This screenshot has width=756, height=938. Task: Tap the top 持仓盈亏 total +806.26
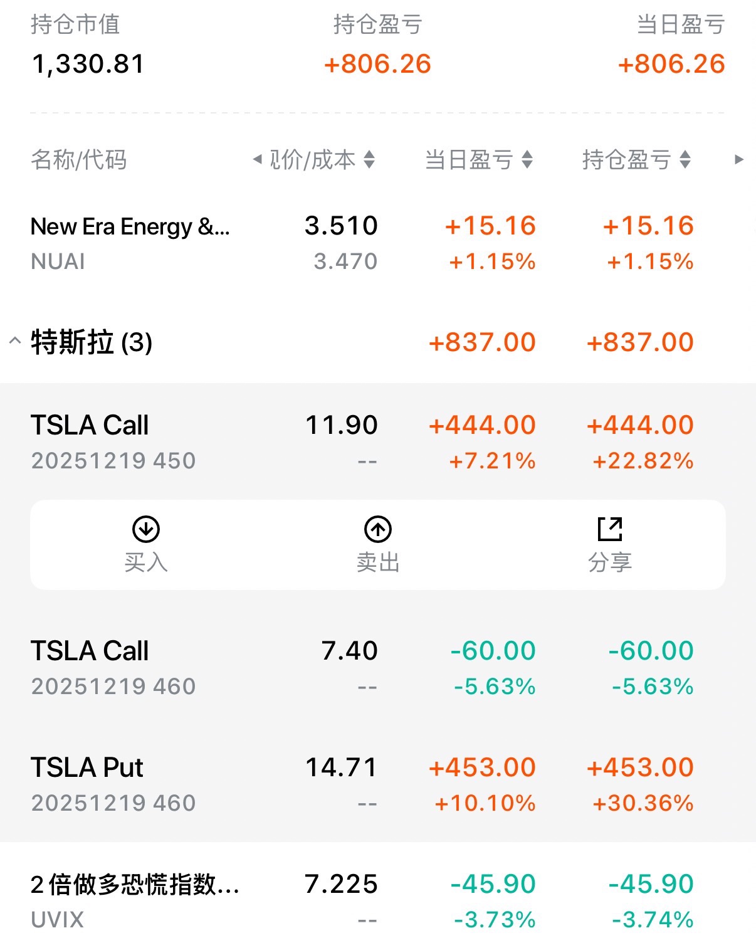[x=377, y=64]
